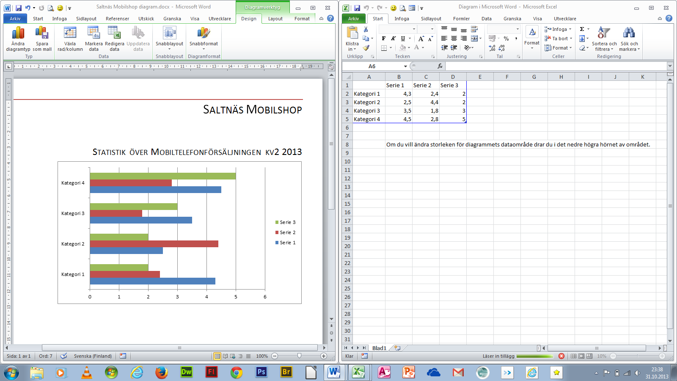677x381 pixels.
Task: Open Excel Arkiv file menu
Action: click(x=353, y=19)
